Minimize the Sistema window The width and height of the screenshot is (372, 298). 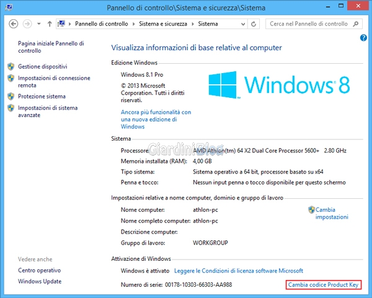[x=328, y=7]
